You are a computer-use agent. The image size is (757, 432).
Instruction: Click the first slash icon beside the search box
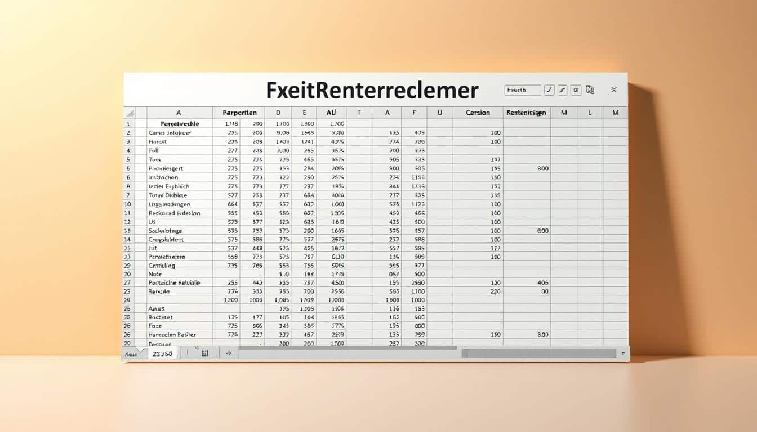[549, 90]
